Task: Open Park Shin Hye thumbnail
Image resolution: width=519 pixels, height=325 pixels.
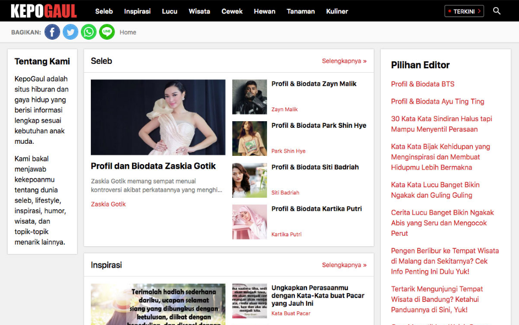Action: (249, 139)
